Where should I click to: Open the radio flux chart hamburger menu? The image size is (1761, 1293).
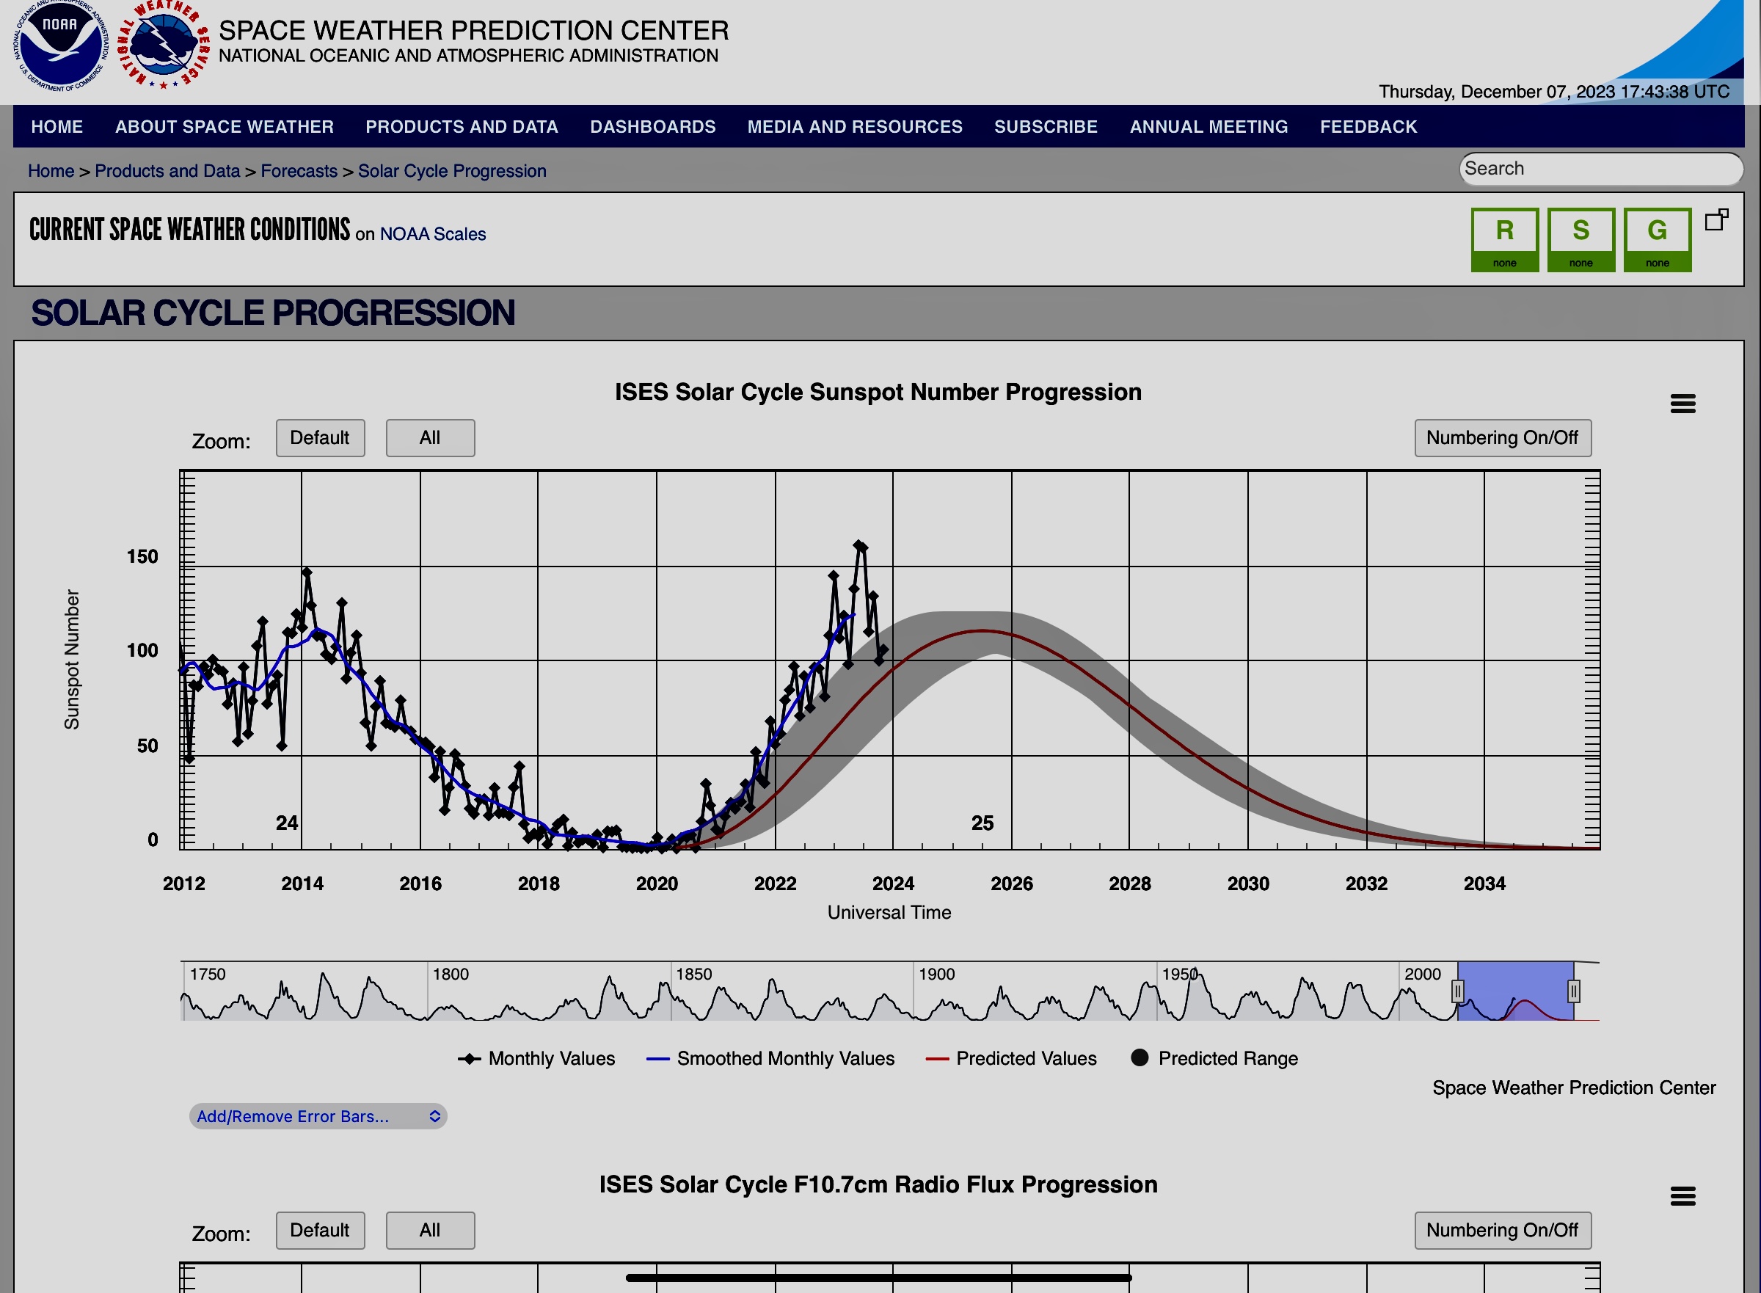[1682, 1196]
